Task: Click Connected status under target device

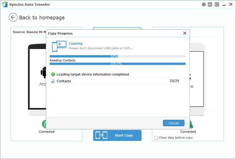Action: [188, 132]
